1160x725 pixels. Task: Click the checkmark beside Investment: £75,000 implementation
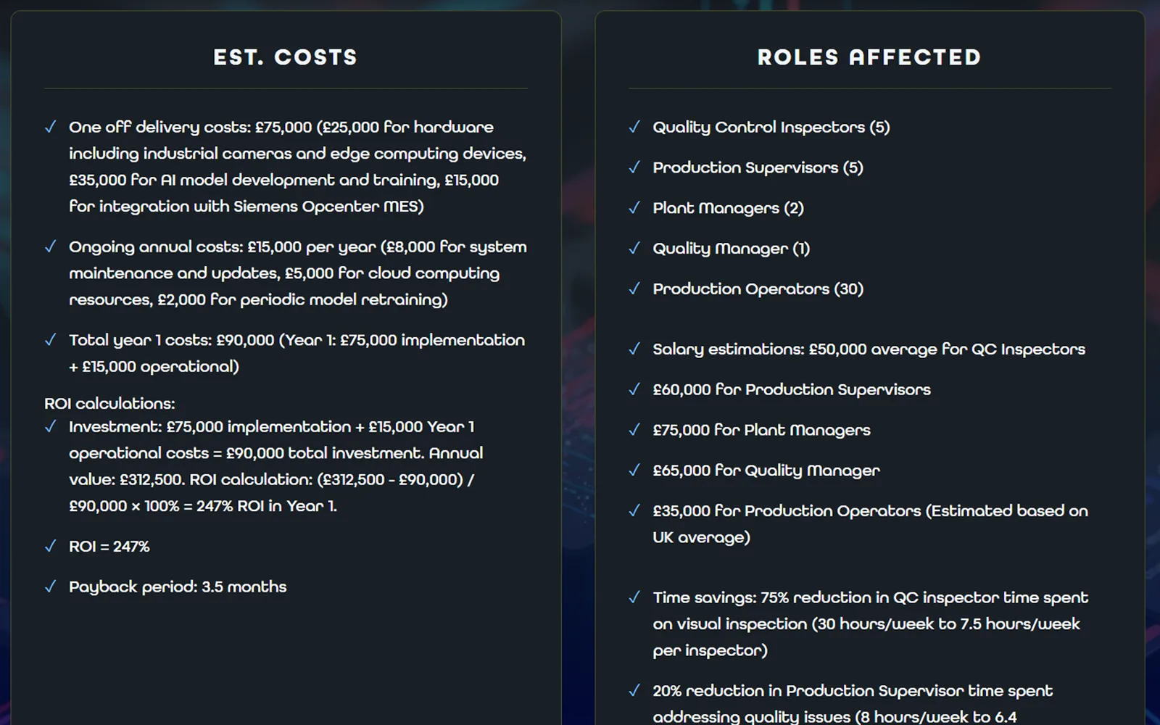[50, 427]
